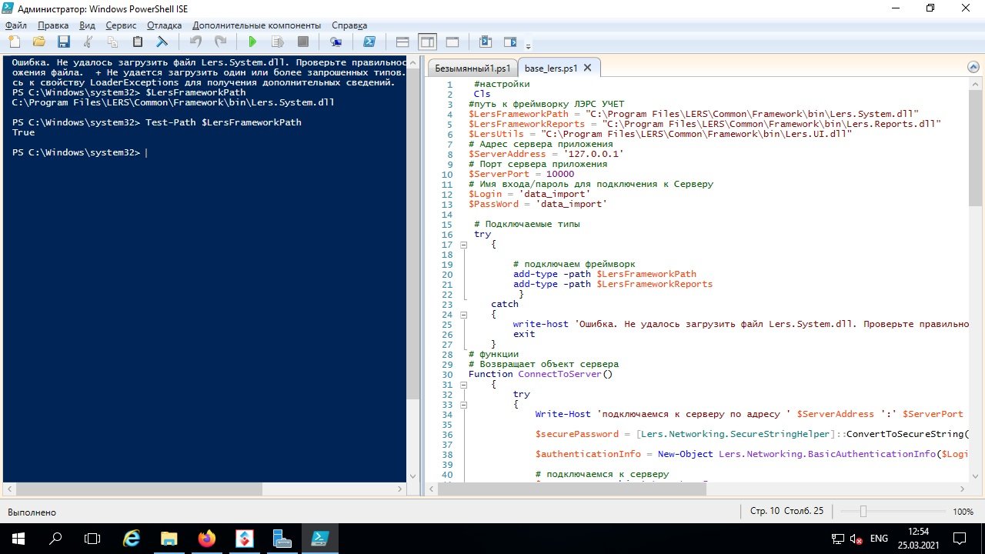Place cursor at console prompt line
The image size is (985, 554).
tap(78, 152)
